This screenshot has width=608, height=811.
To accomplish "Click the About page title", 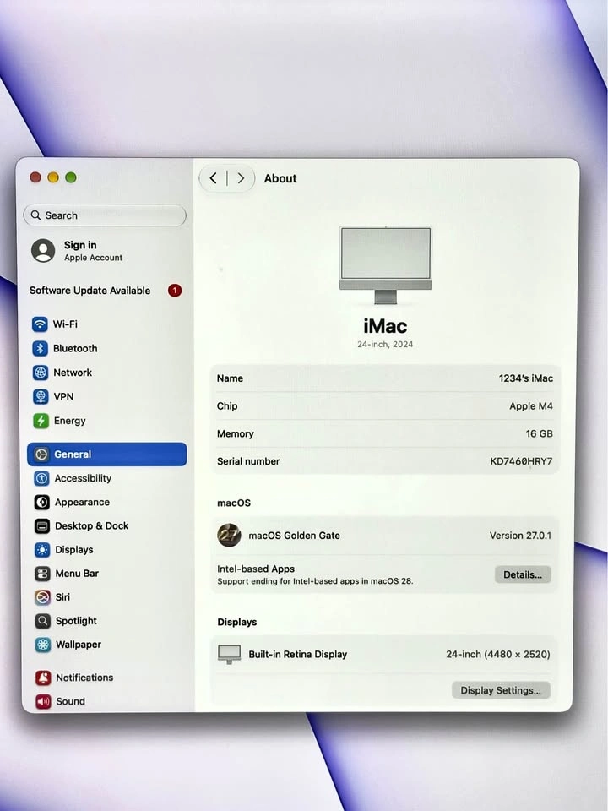I will tap(280, 178).
